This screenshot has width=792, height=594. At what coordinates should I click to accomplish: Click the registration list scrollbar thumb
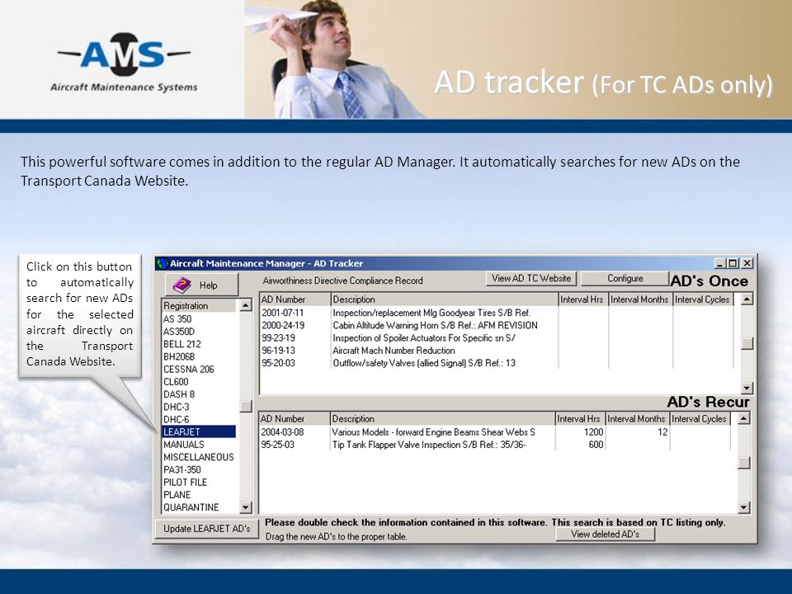[246, 406]
